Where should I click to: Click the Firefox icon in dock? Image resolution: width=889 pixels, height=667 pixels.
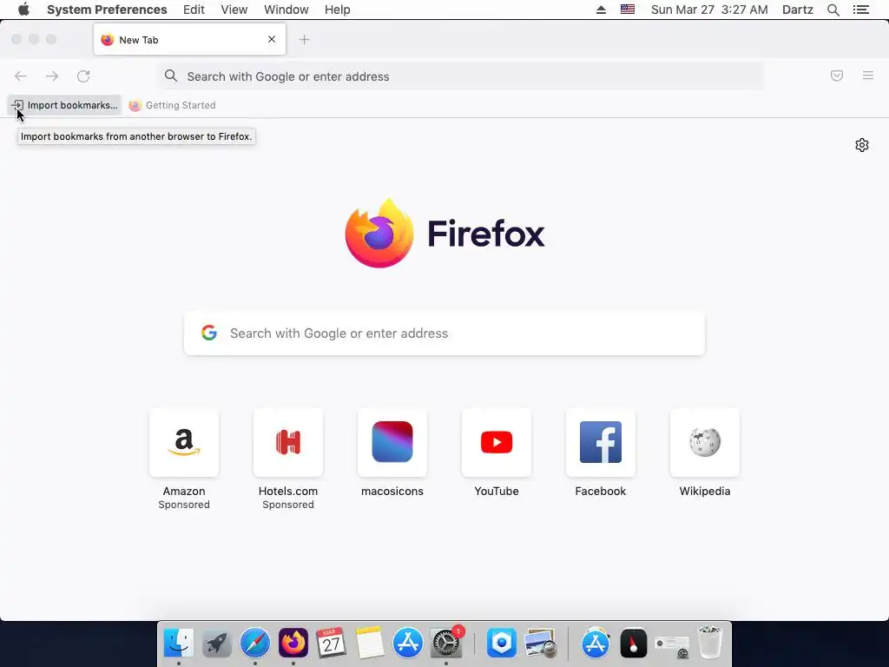(293, 643)
